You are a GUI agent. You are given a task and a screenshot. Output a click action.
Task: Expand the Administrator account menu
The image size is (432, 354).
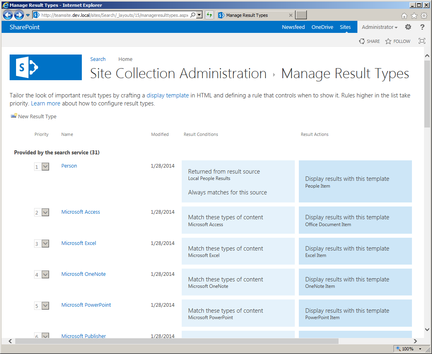pos(379,27)
